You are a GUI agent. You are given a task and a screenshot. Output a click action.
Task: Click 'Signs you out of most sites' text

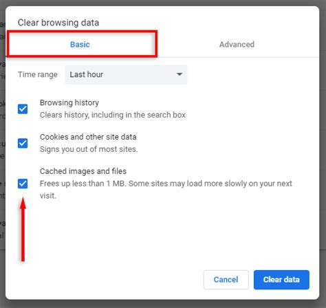[89, 149]
